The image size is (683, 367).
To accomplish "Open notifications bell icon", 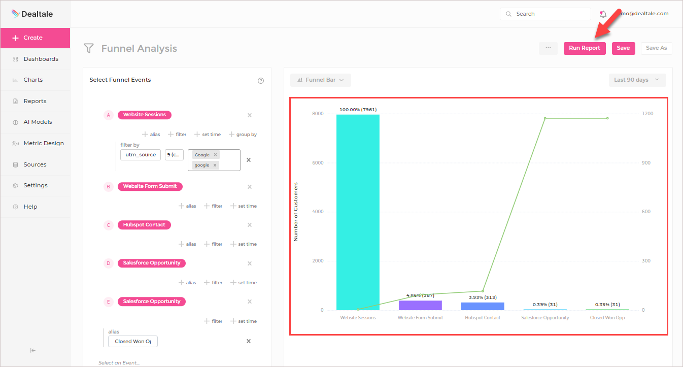I will (x=603, y=14).
